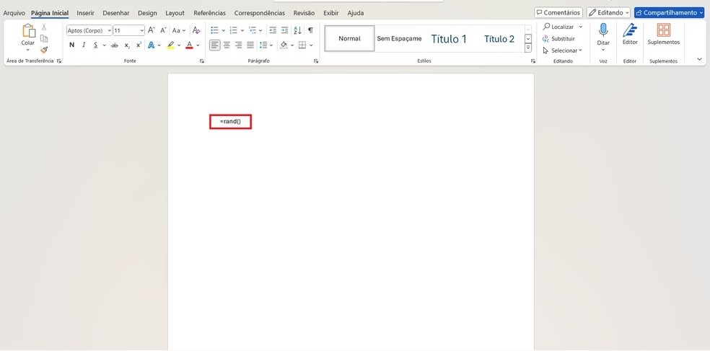This screenshot has height=351, width=710.
Task: Switch to the Layout tab
Action: (x=175, y=13)
